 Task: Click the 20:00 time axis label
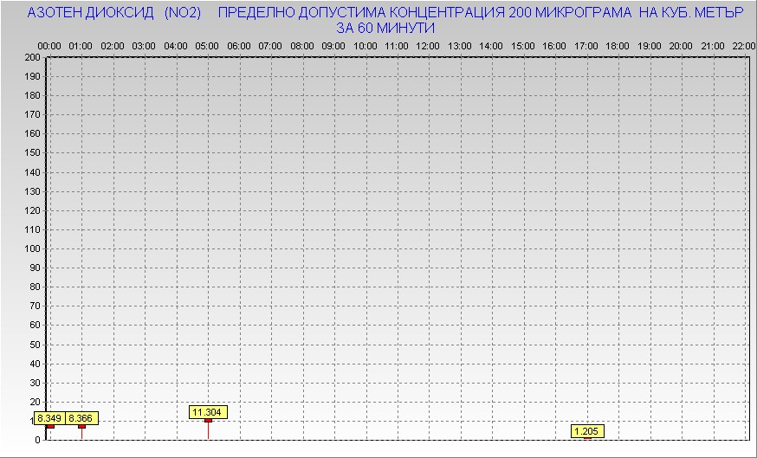pyautogui.click(x=681, y=45)
